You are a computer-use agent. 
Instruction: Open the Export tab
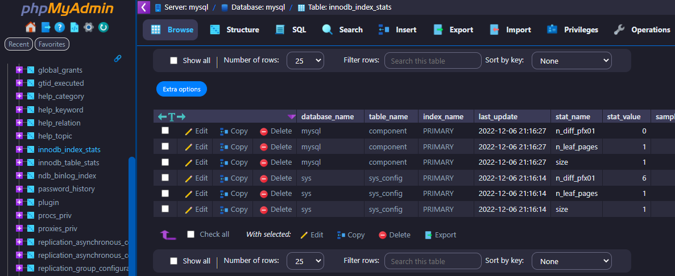(453, 30)
